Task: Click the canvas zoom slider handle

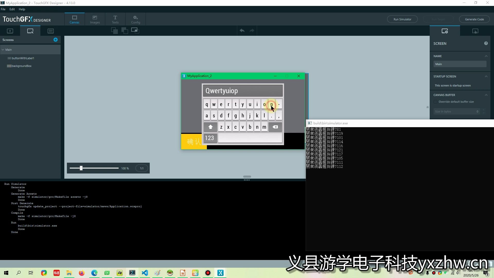Action: coord(81,168)
